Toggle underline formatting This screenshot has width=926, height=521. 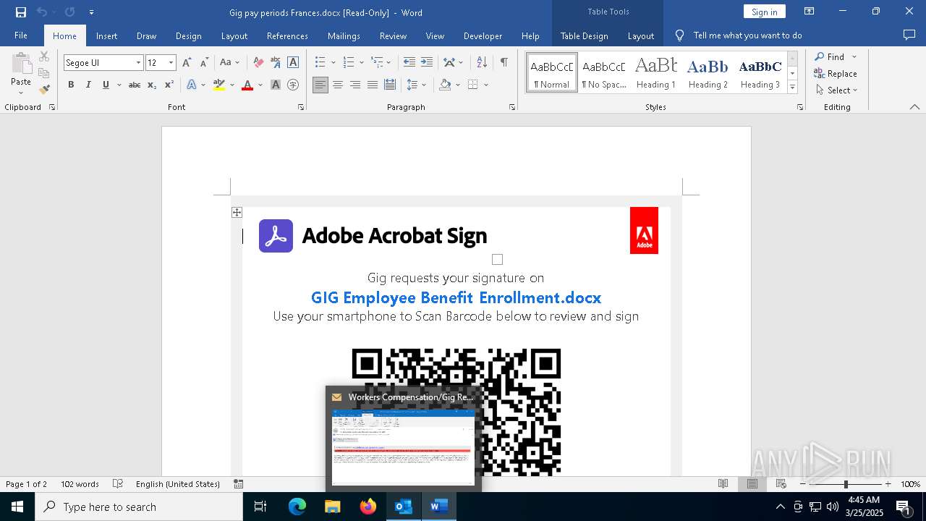coord(106,85)
